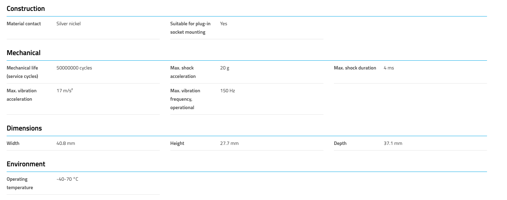Click the Max. vibration frequency, operational label
Viewport: 507px width, 200px height.
pyautogui.click(x=185, y=99)
